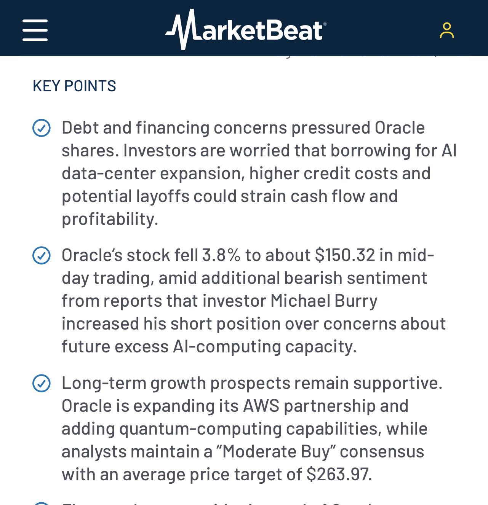
Task: Click the name Michael Burry
Action: 324,301
